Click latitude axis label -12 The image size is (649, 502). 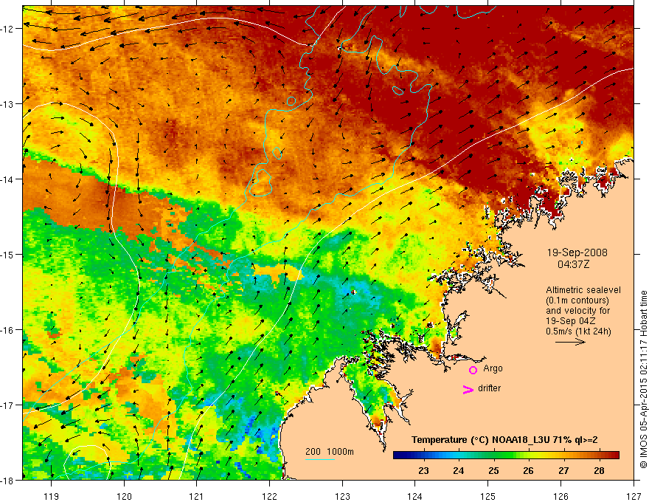click(8, 29)
